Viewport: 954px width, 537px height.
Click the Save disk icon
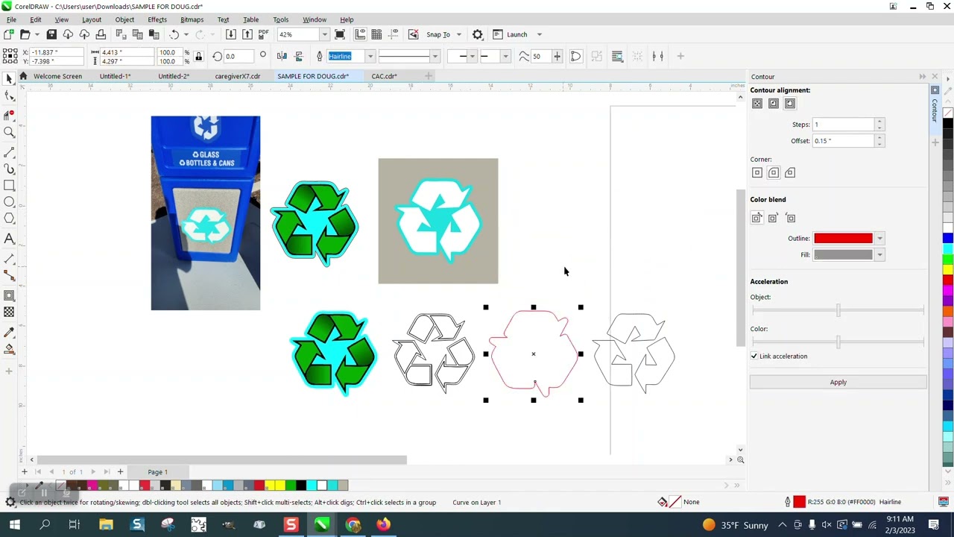(x=51, y=34)
